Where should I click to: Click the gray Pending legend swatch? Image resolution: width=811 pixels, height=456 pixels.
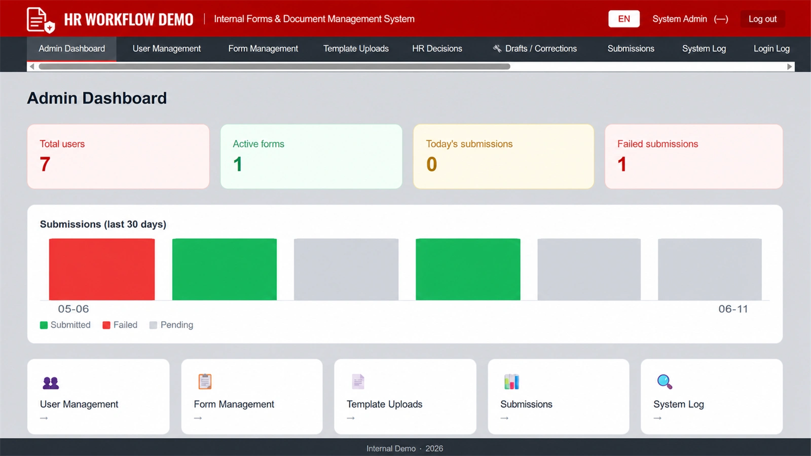153,325
